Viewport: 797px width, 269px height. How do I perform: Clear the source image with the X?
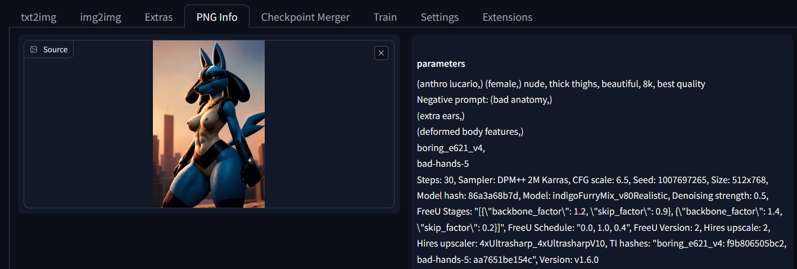click(x=381, y=53)
